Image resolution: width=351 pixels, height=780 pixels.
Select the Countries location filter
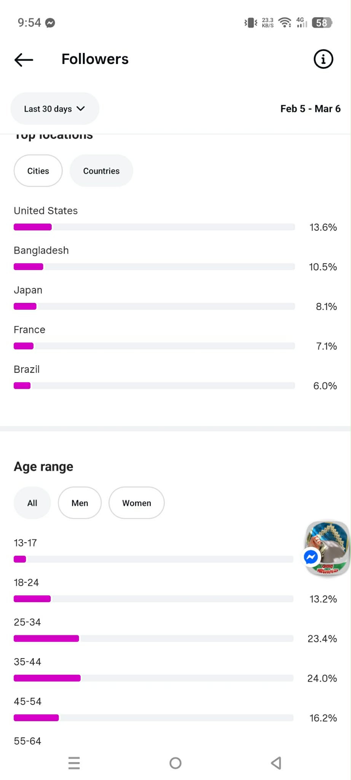click(x=101, y=171)
